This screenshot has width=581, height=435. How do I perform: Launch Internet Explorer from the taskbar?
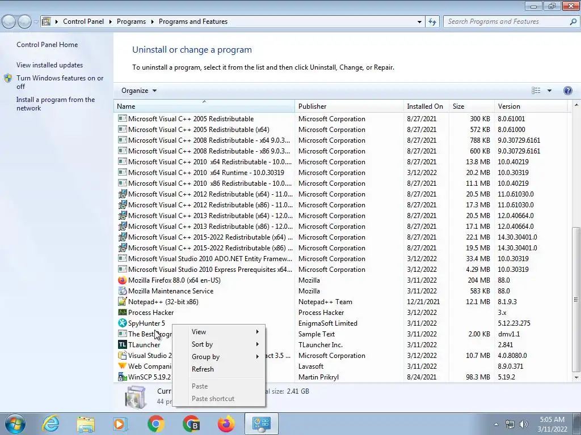[x=50, y=424]
